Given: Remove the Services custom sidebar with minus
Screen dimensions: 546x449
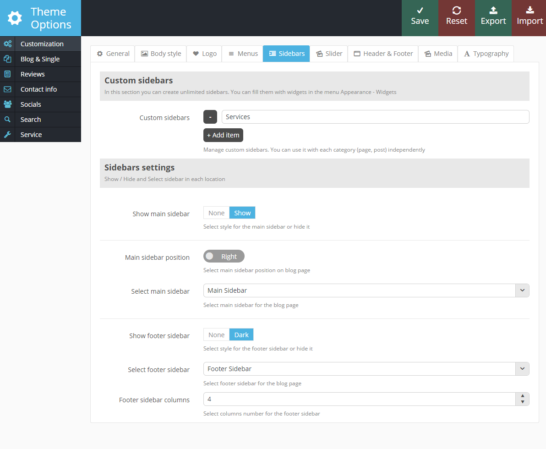Looking at the screenshot, I should click(x=210, y=117).
